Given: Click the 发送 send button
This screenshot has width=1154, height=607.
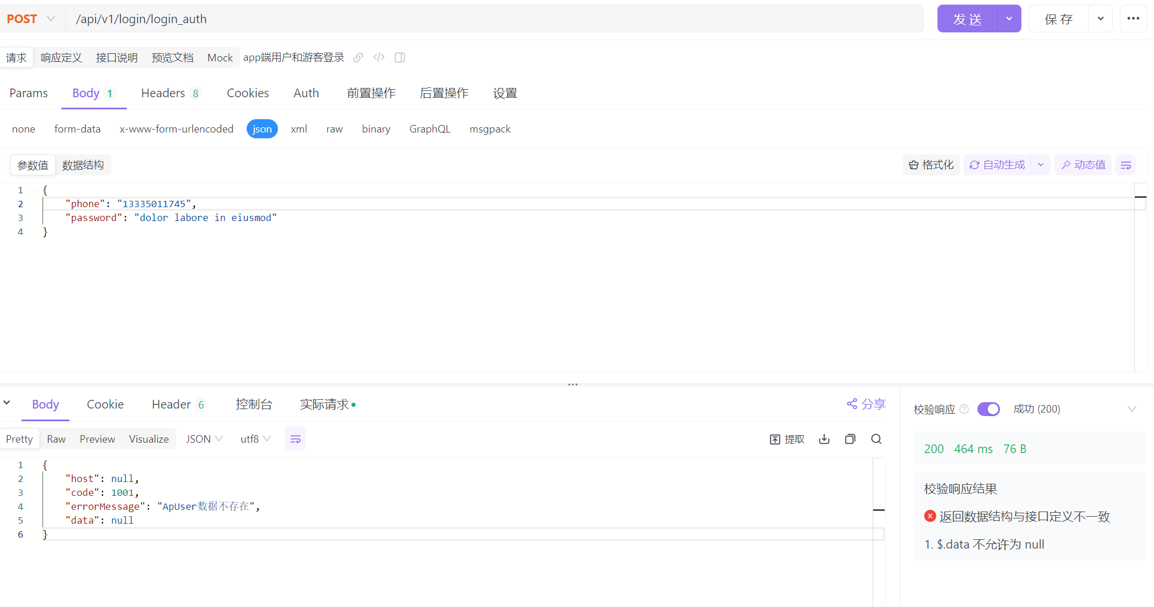Looking at the screenshot, I should click(x=968, y=19).
